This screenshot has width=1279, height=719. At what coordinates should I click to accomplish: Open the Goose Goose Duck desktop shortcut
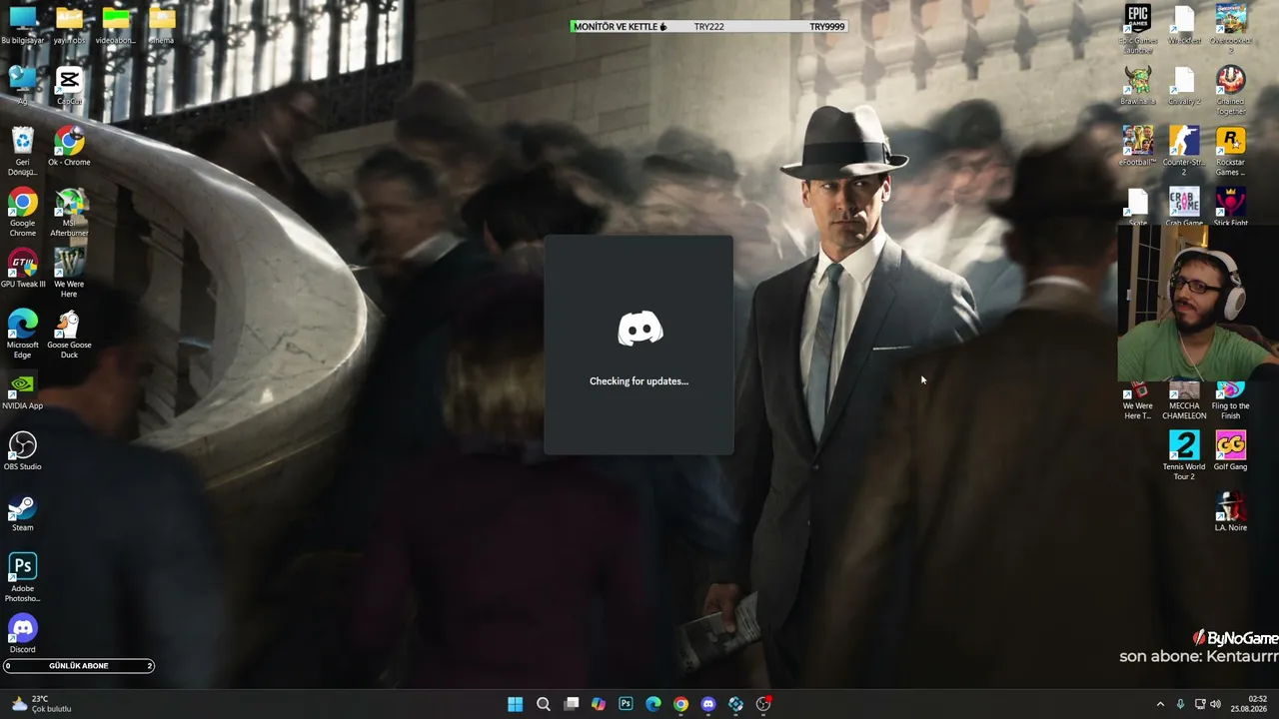click(69, 334)
